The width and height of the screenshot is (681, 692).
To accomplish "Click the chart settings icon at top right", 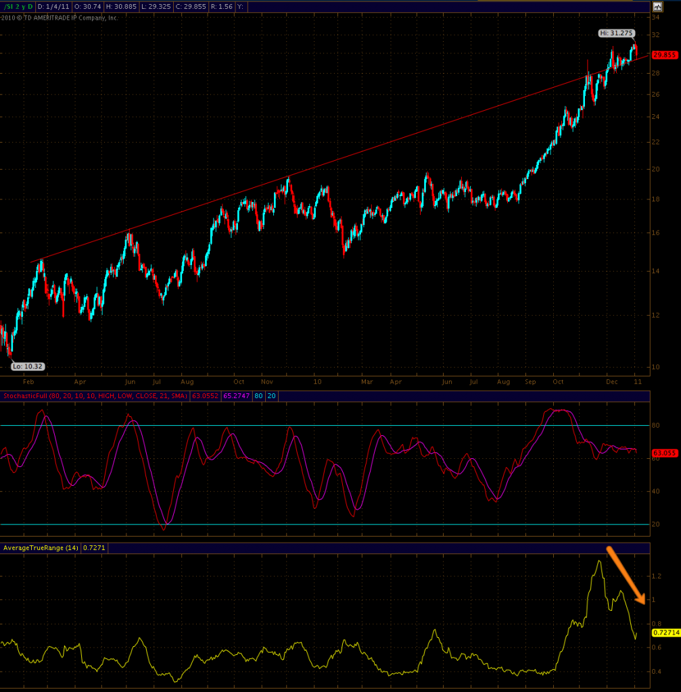I will tap(657, 7).
